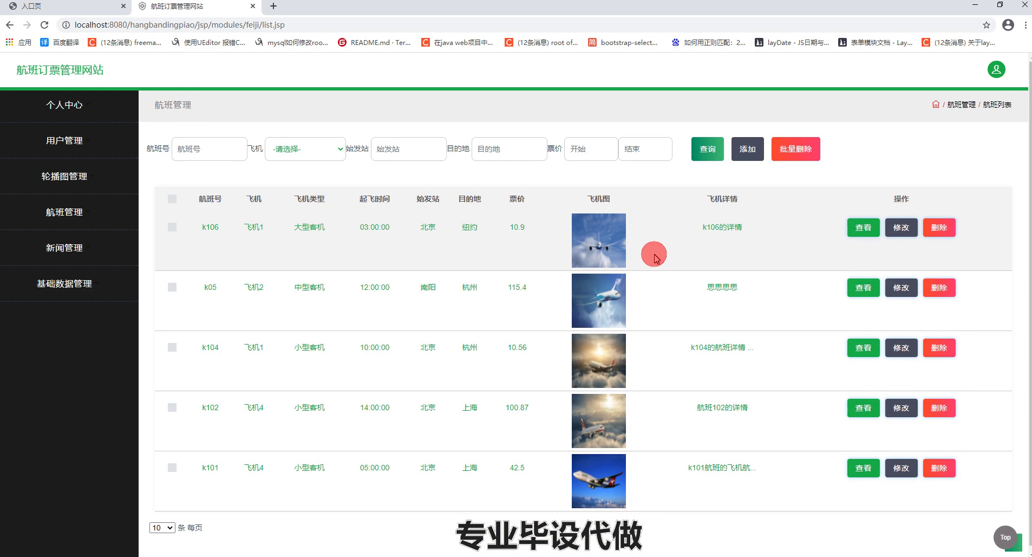Focus the 票价 结束 input field
Screen dimensions: 1032x557
tap(645, 149)
